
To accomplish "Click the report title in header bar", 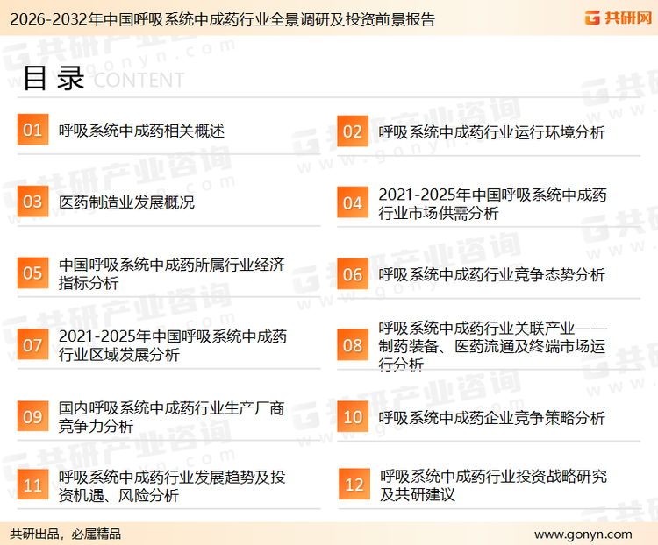I will (x=219, y=18).
